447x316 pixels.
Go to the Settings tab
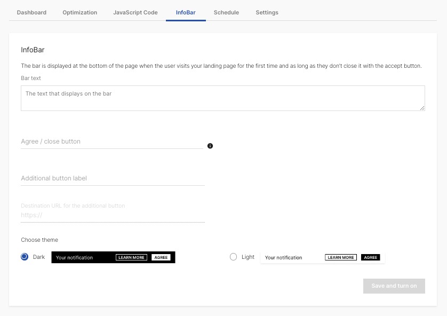click(x=267, y=12)
